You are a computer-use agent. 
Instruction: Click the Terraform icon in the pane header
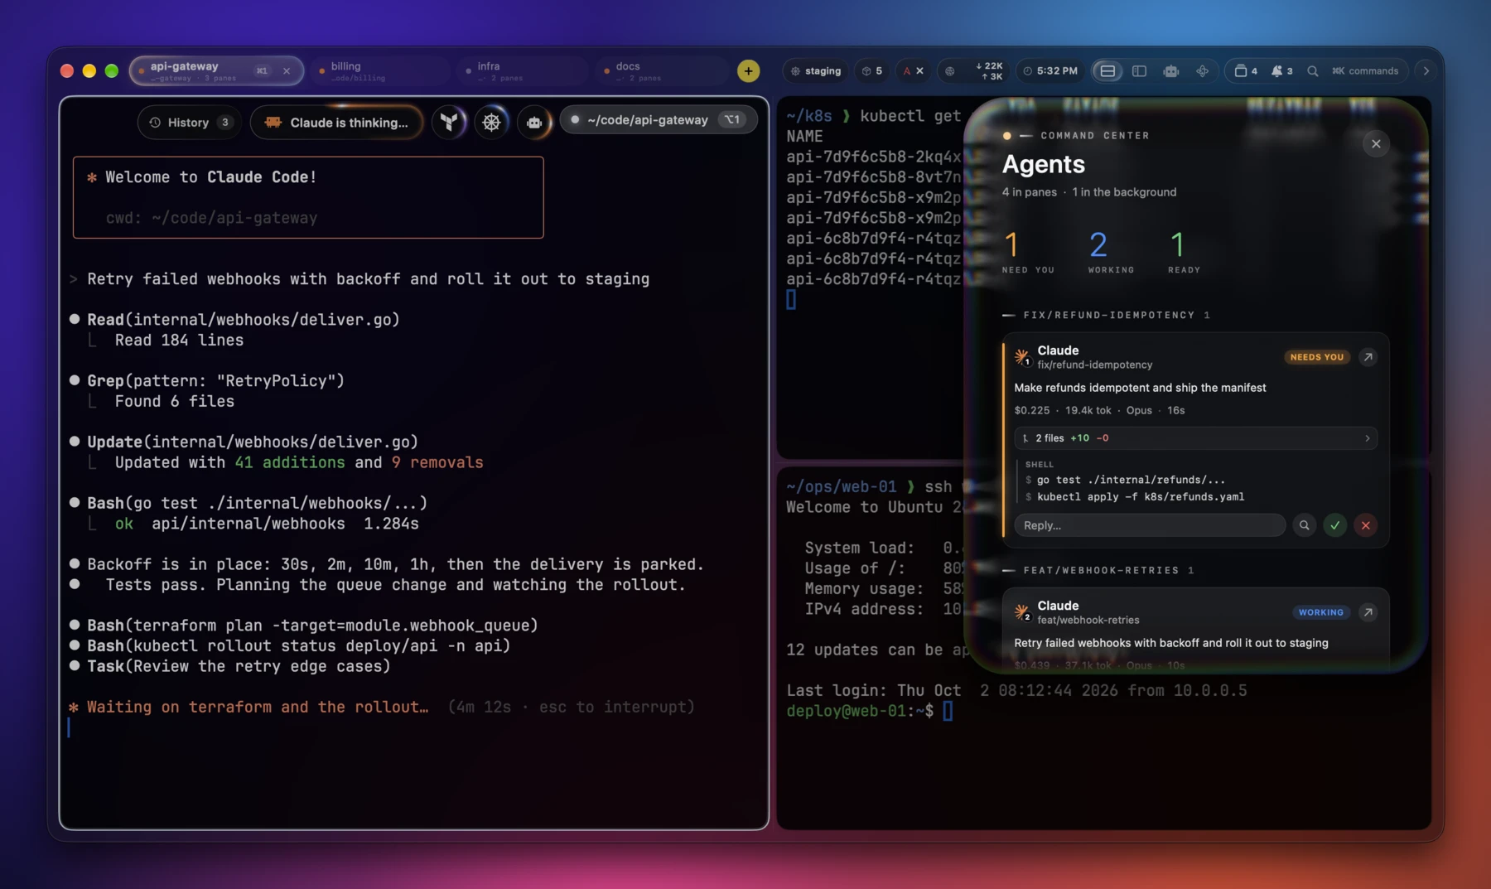(x=449, y=123)
